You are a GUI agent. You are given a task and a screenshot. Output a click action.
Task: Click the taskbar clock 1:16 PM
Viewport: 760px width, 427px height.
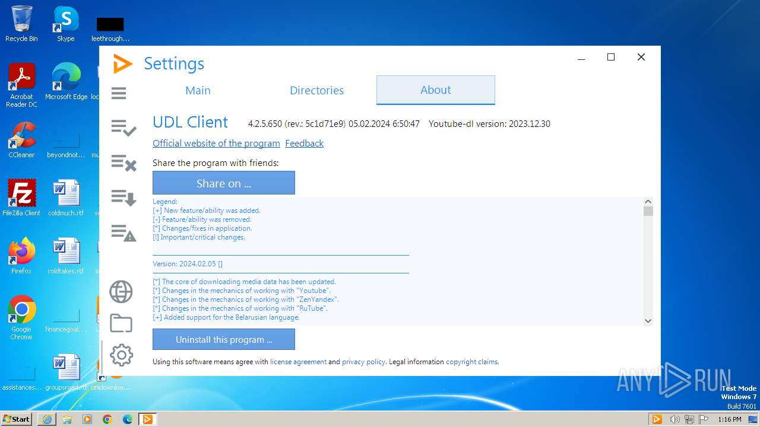pyautogui.click(x=730, y=419)
